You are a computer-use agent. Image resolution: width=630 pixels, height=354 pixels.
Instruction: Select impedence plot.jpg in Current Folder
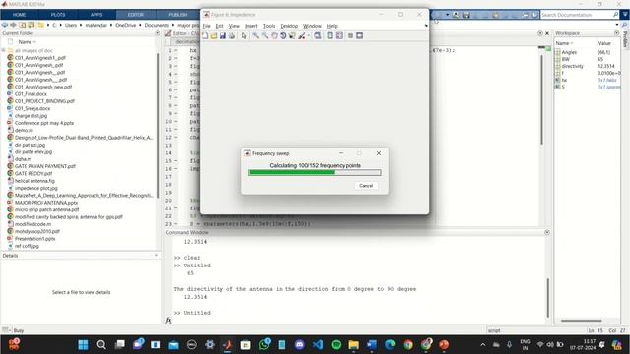tap(35, 188)
